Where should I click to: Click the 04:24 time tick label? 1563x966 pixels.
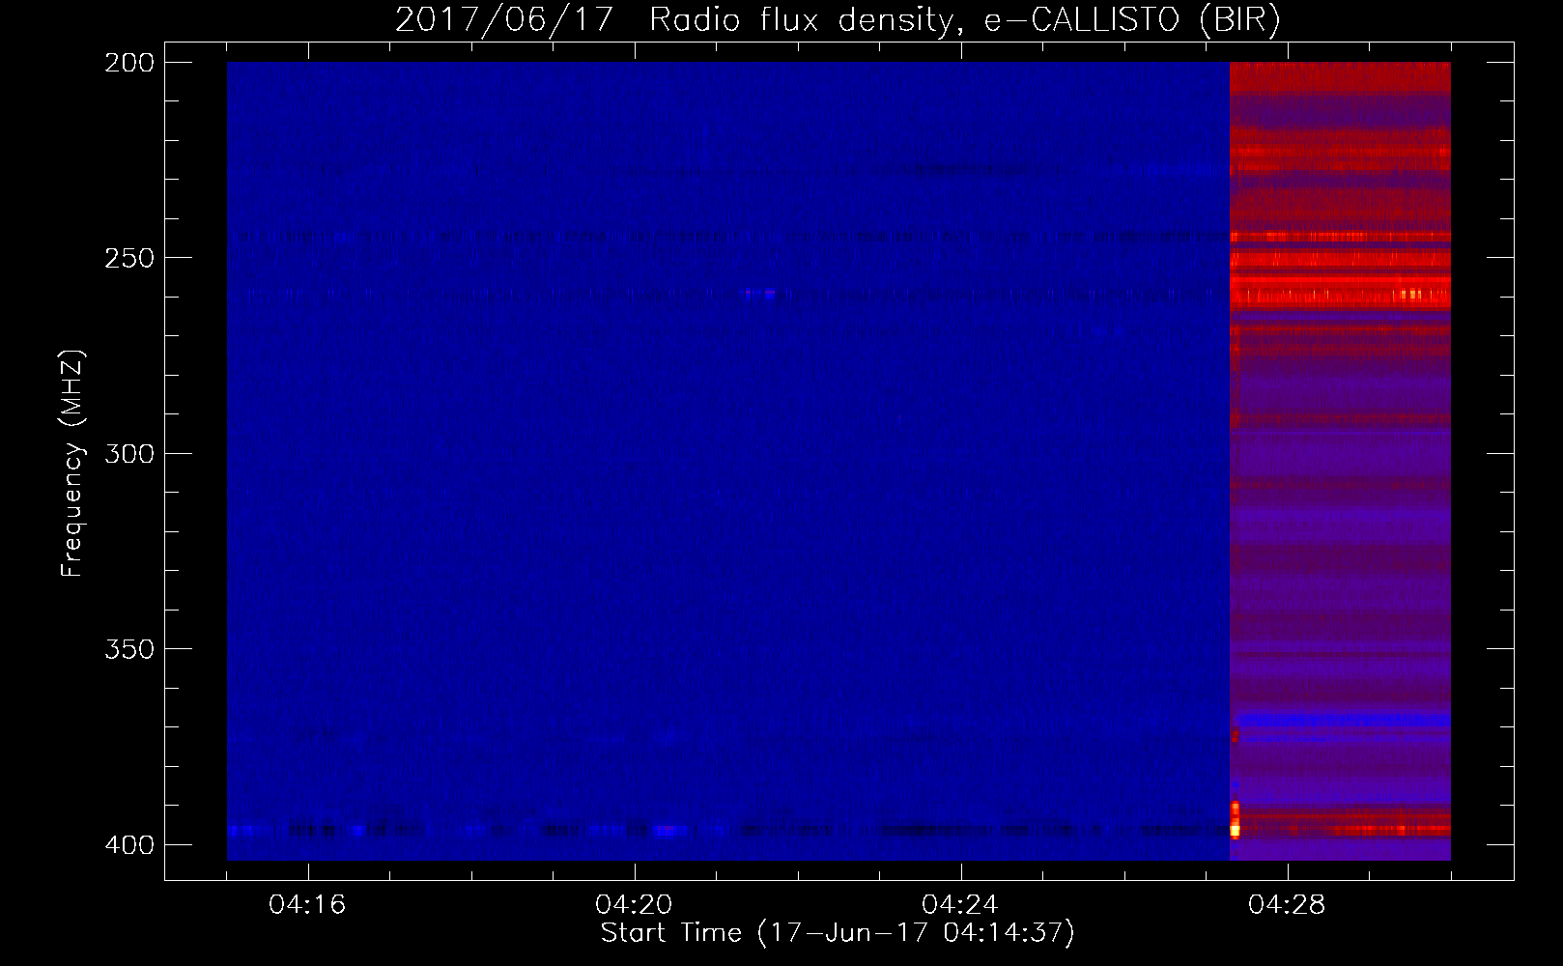click(960, 904)
